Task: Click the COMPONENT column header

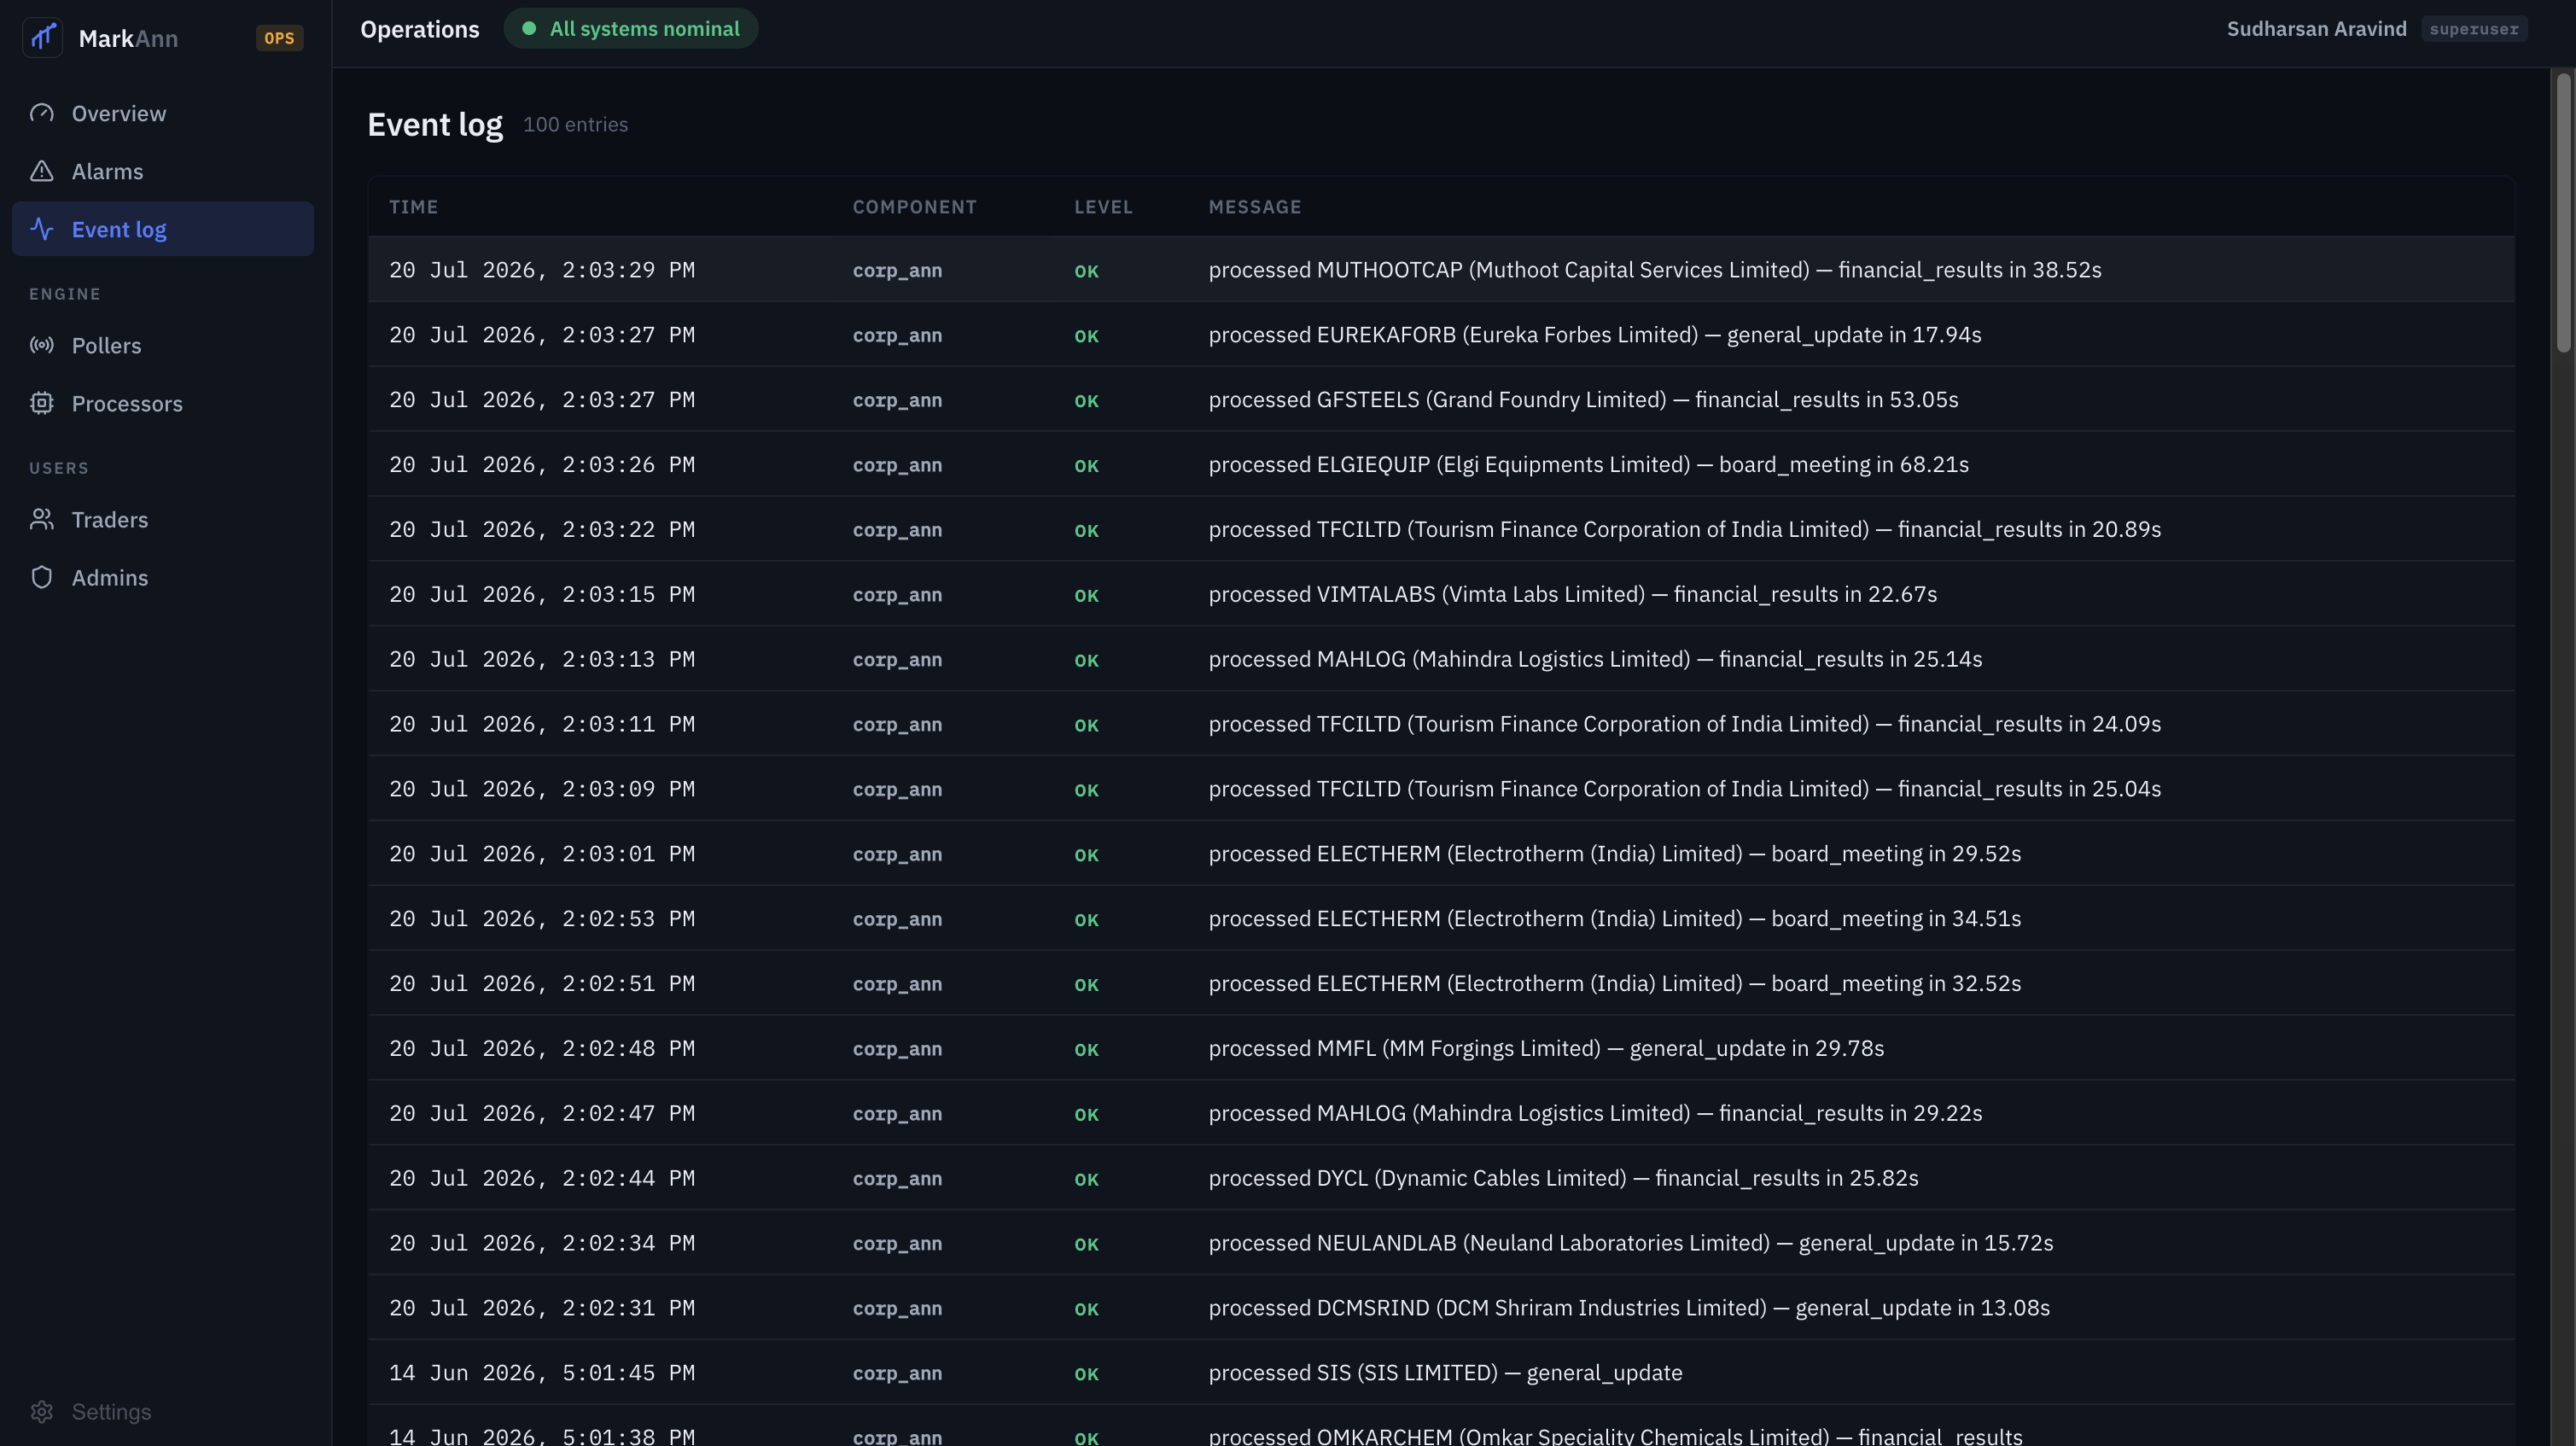Action: [x=914, y=207]
